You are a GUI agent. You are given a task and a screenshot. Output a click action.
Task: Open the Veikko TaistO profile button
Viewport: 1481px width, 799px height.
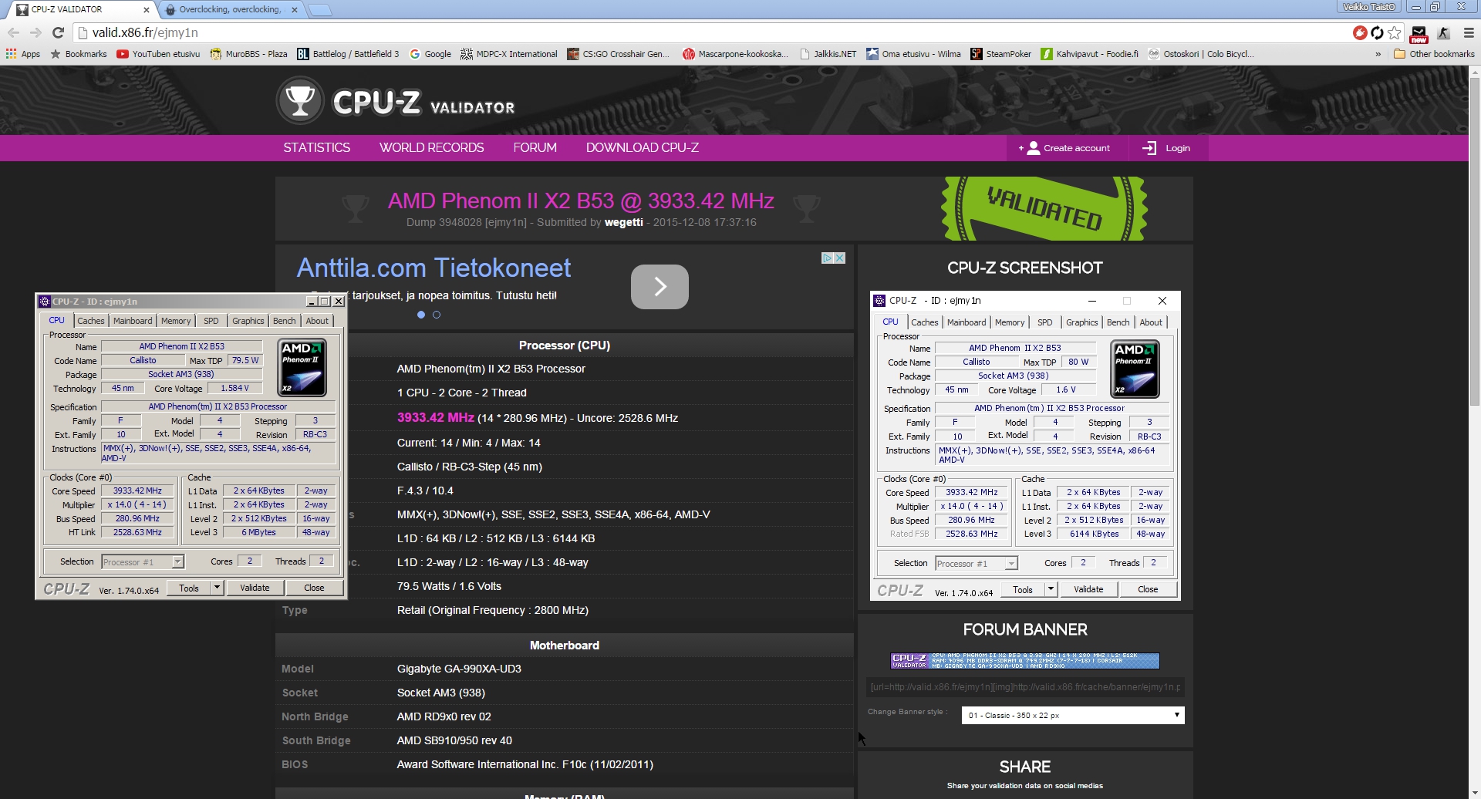[x=1369, y=7]
